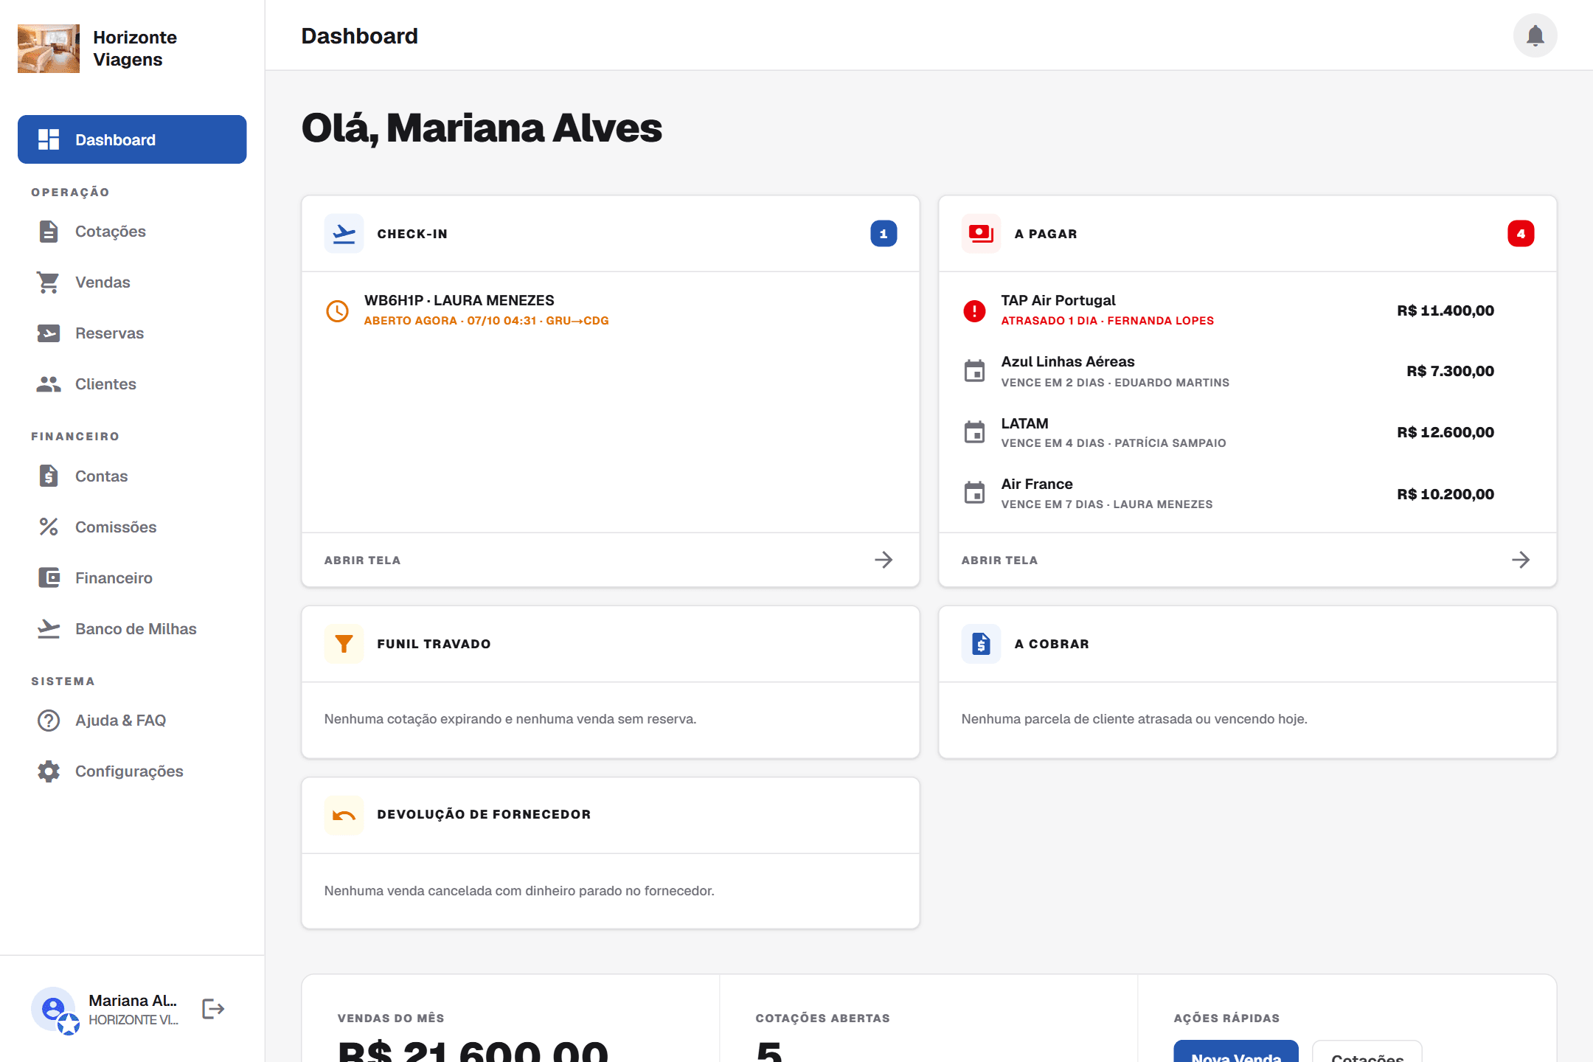
Task: Click the Funil Travado card title
Action: point(434,644)
